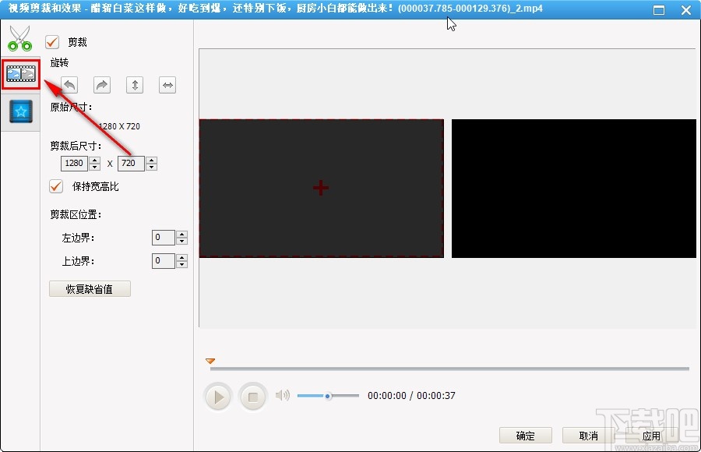
Task: Rotate the video clockwise
Action: pos(101,84)
